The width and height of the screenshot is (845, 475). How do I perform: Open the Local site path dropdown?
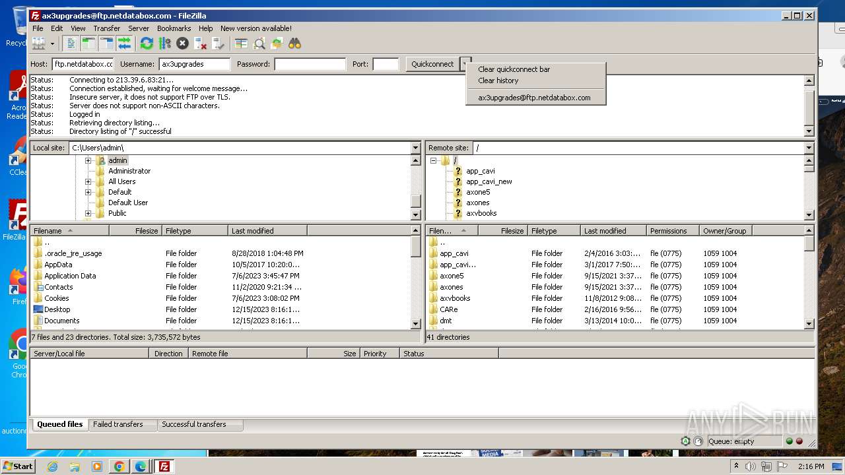click(416, 148)
